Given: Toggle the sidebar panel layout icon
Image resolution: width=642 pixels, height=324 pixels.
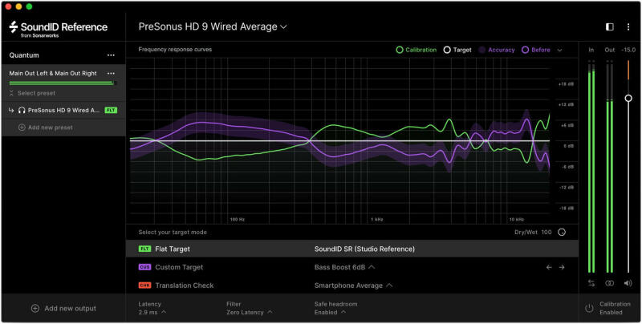Looking at the screenshot, I should coord(610,27).
